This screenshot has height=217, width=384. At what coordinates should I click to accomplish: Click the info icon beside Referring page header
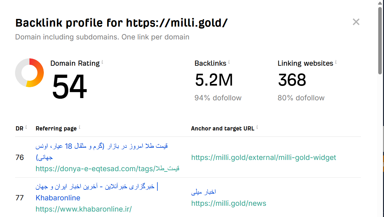(x=79, y=127)
